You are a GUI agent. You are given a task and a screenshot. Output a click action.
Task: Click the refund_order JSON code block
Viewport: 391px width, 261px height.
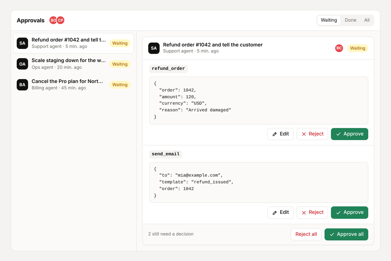click(258, 100)
